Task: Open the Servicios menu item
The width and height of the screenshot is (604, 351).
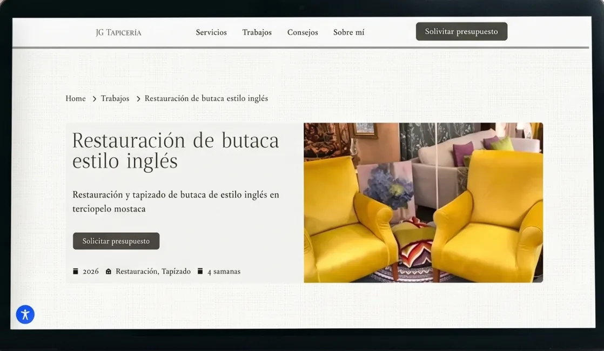Action: pos(211,32)
